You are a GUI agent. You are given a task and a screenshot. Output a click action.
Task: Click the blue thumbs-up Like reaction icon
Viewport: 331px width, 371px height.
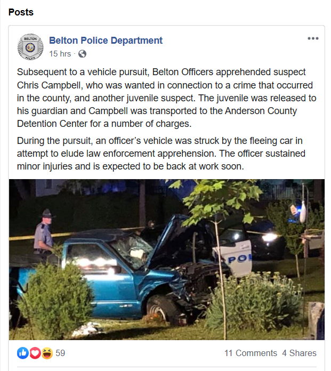tap(23, 353)
